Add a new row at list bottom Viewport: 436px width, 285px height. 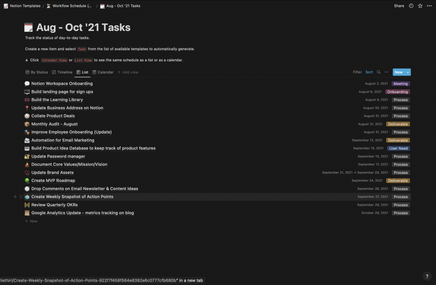(31, 221)
